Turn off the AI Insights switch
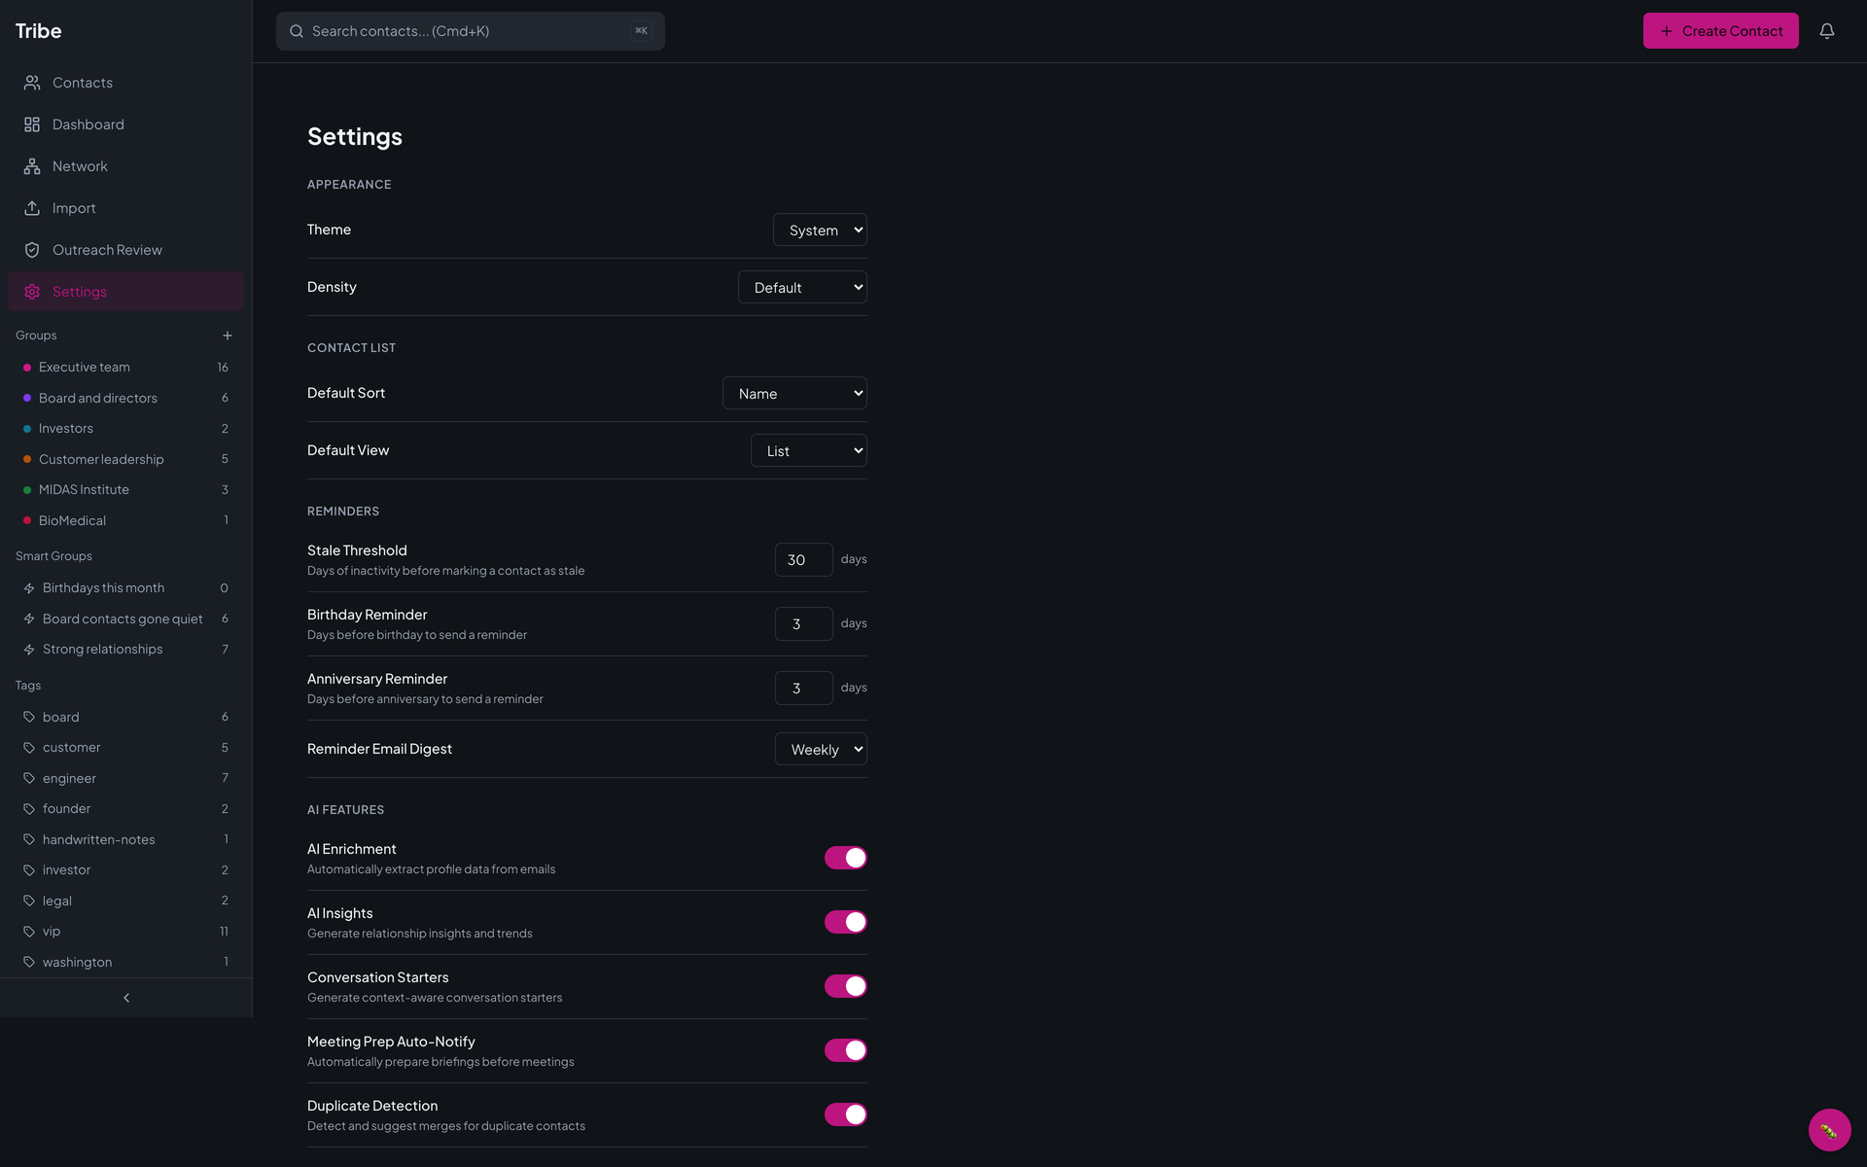1867x1167 pixels. (x=845, y=922)
